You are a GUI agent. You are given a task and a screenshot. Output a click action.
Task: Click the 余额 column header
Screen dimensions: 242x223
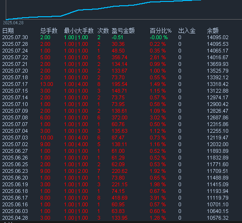point(212,31)
